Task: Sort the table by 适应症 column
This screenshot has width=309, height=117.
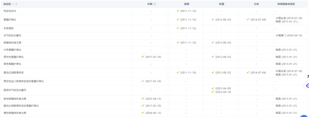Action: tap(16, 4)
